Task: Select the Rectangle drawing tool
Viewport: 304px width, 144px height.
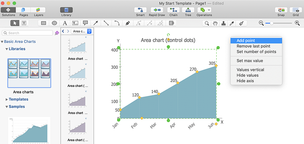Action: [x=44, y=23]
